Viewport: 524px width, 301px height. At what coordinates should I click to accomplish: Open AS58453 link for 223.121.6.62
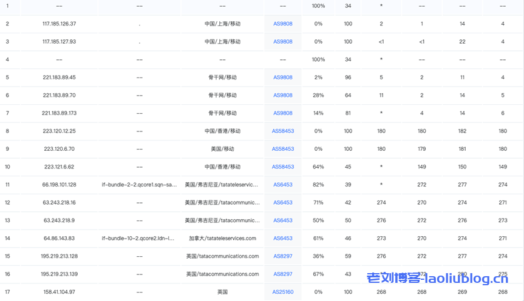point(282,167)
